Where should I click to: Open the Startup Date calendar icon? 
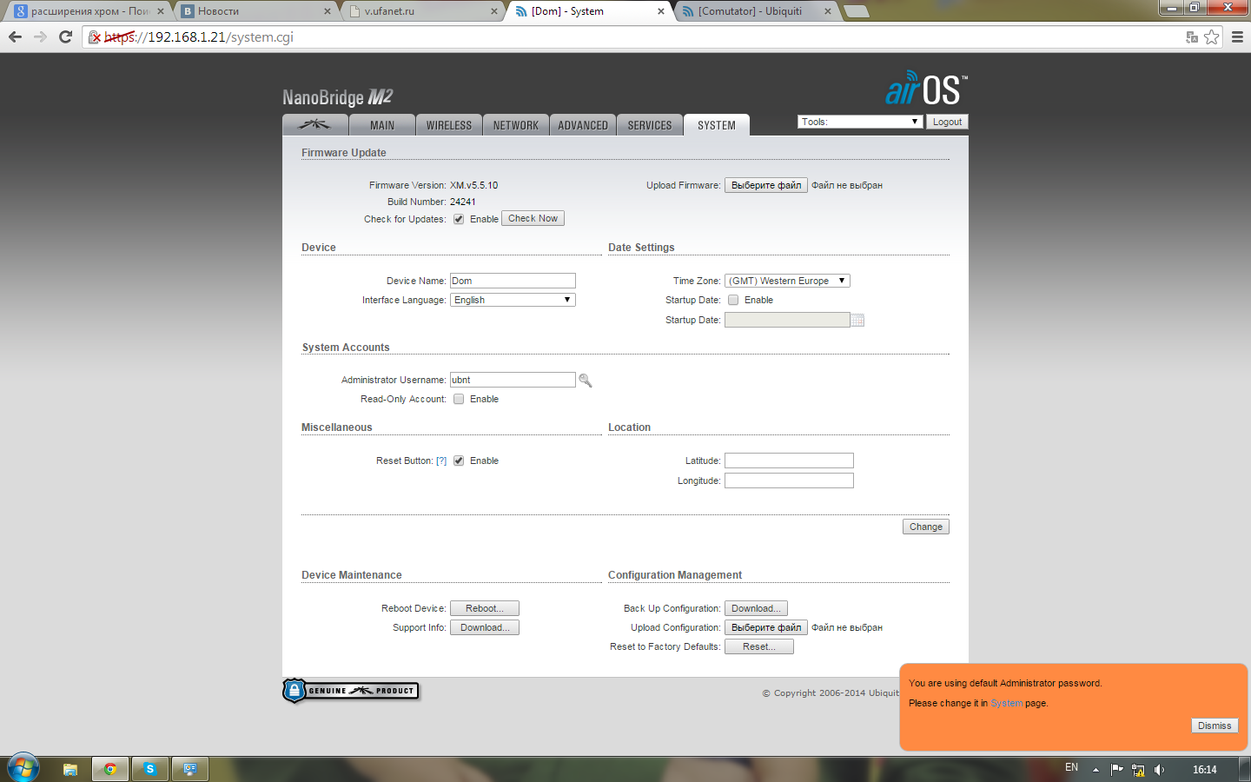pyautogui.click(x=857, y=321)
